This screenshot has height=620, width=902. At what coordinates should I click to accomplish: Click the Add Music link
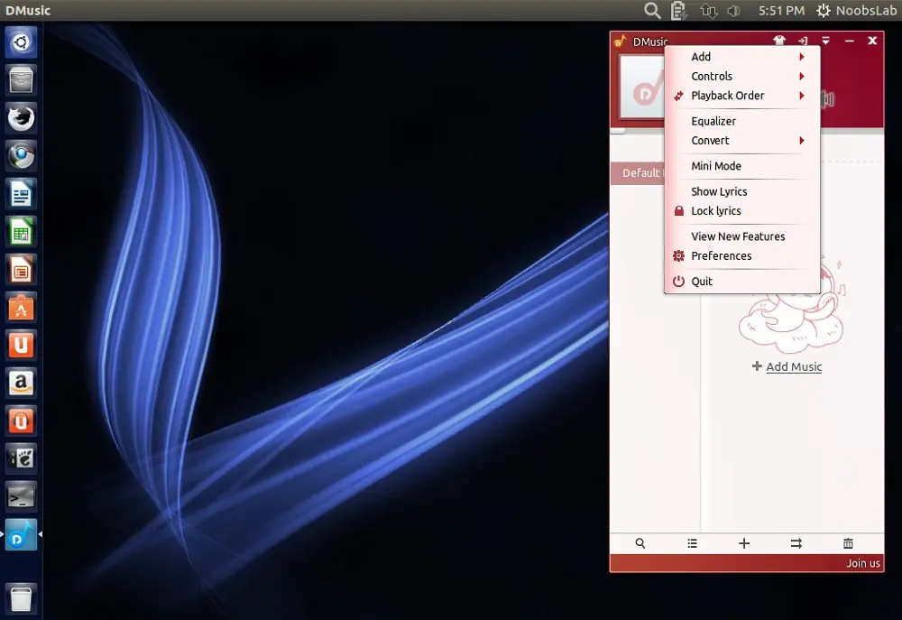point(794,366)
